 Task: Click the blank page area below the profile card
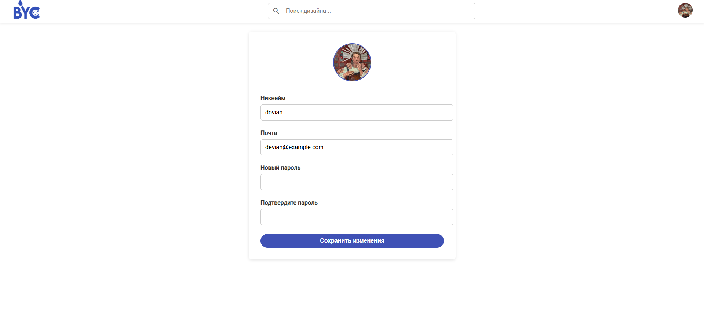tap(352, 297)
